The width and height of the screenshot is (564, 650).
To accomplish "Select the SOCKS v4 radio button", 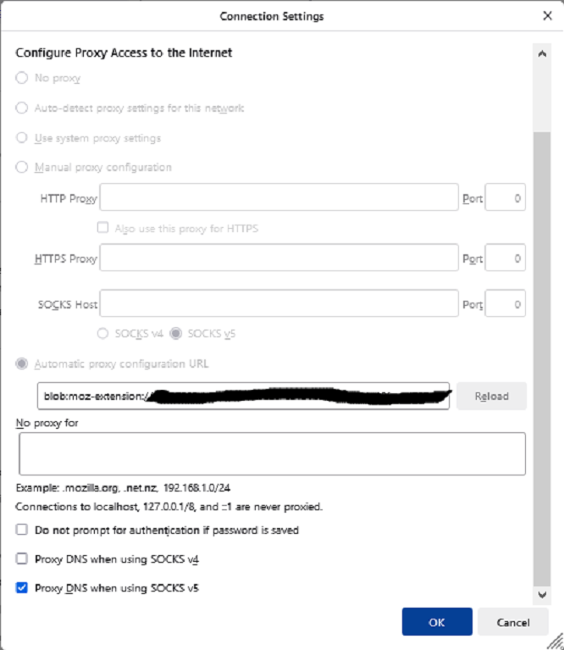I will pos(105,333).
